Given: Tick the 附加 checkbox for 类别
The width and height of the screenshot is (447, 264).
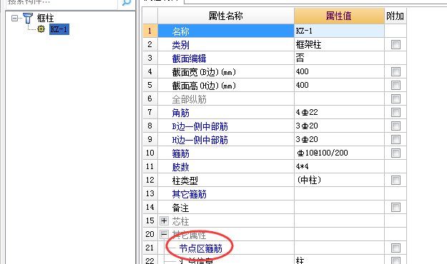Looking at the screenshot, I should (396, 45).
